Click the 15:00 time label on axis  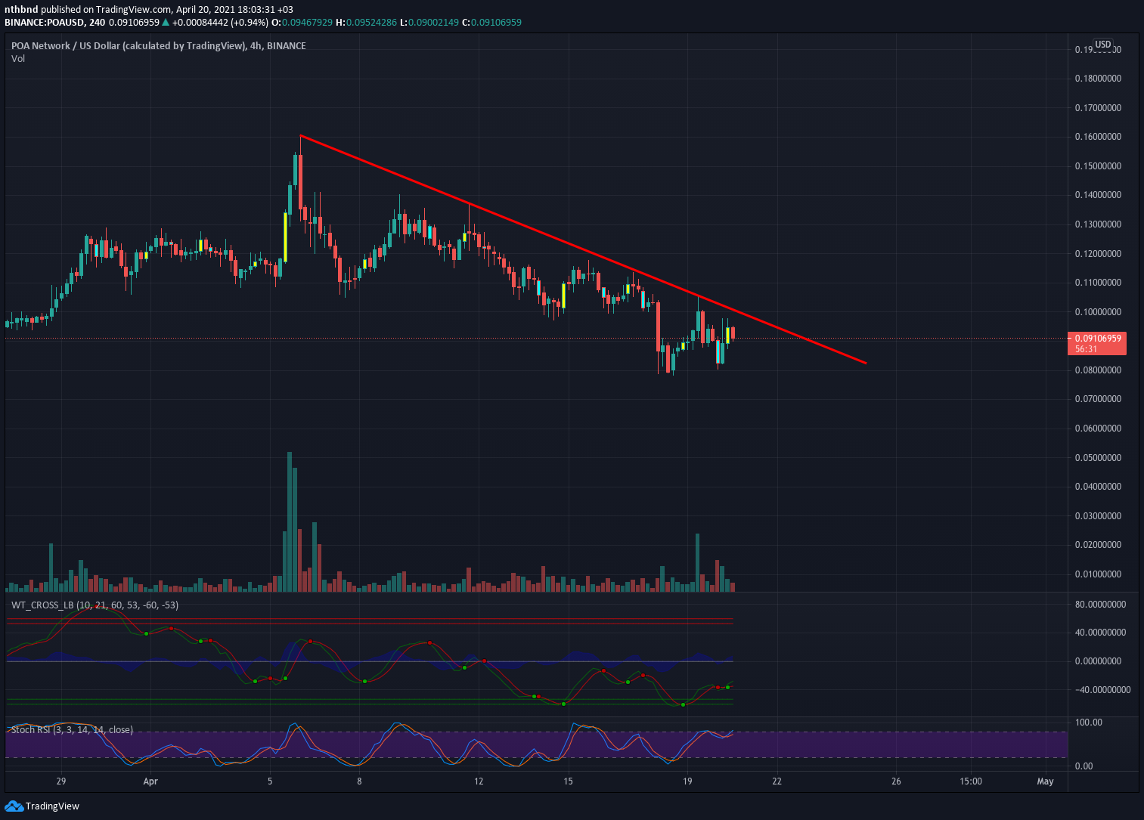[971, 781]
